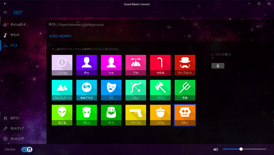The height and width of the screenshot is (155, 274).
Task: Click the アウトプット output label
Action: 10,150
